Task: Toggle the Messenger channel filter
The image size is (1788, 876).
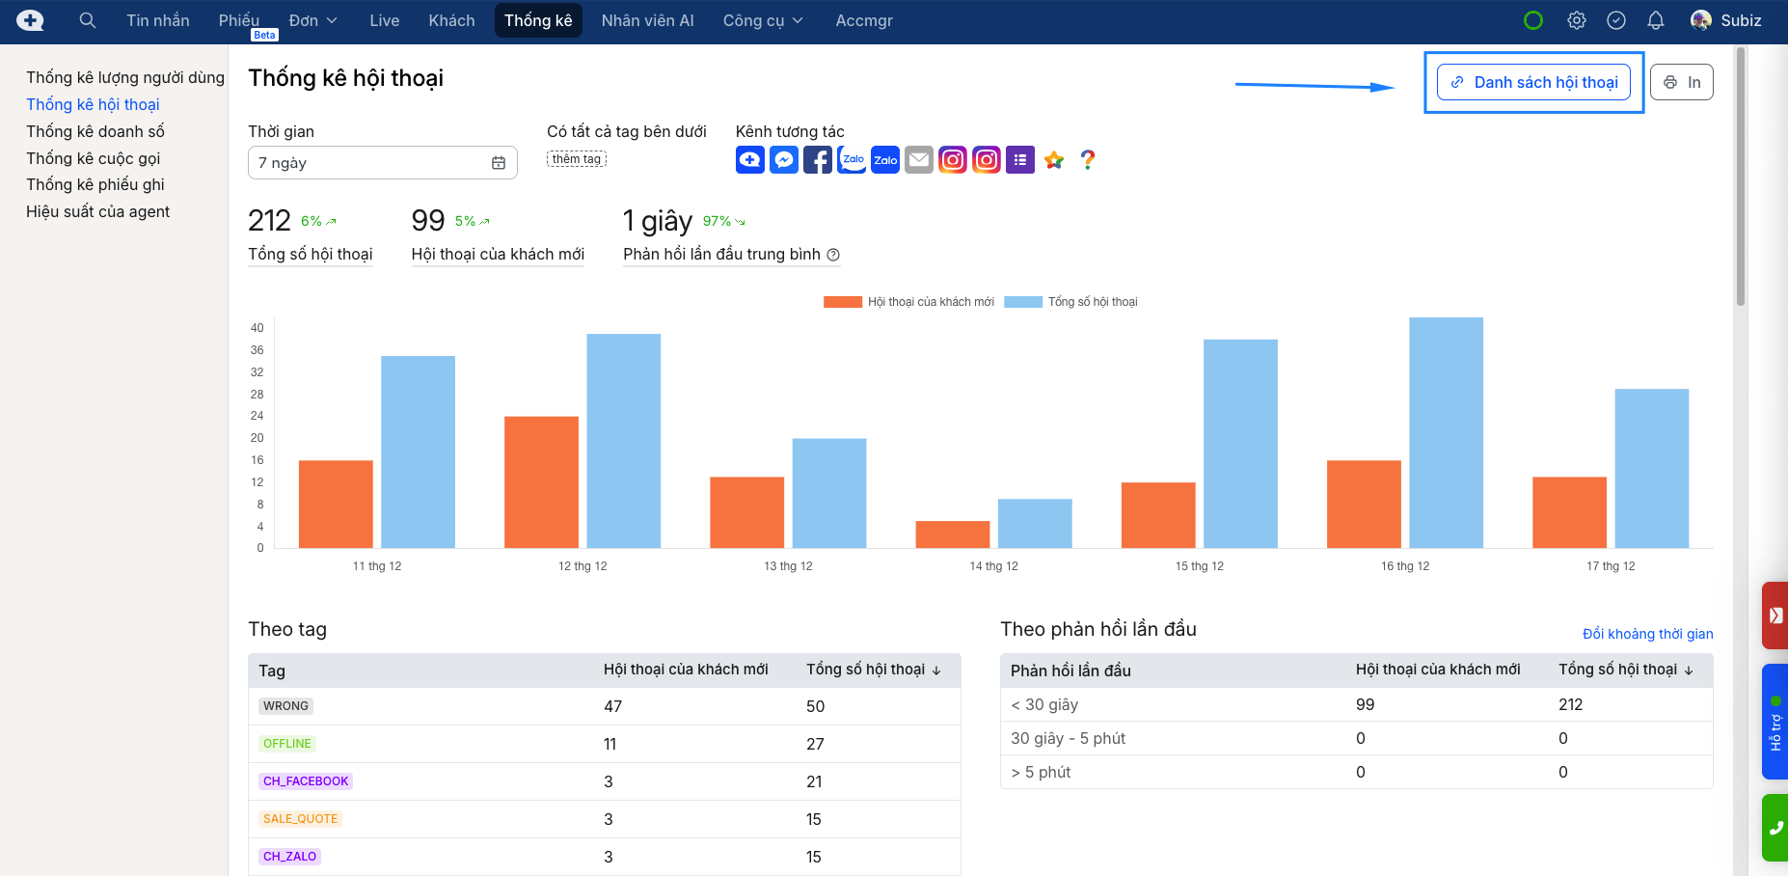Action: pos(784,160)
